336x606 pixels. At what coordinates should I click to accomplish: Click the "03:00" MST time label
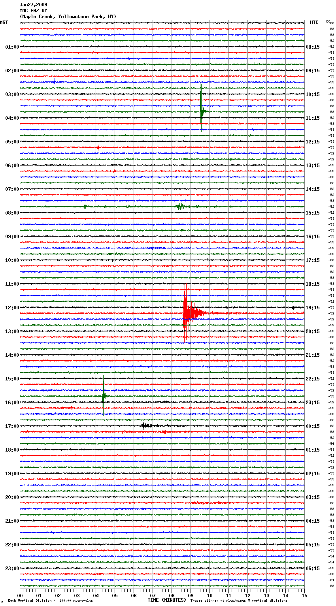pyautogui.click(x=12, y=94)
